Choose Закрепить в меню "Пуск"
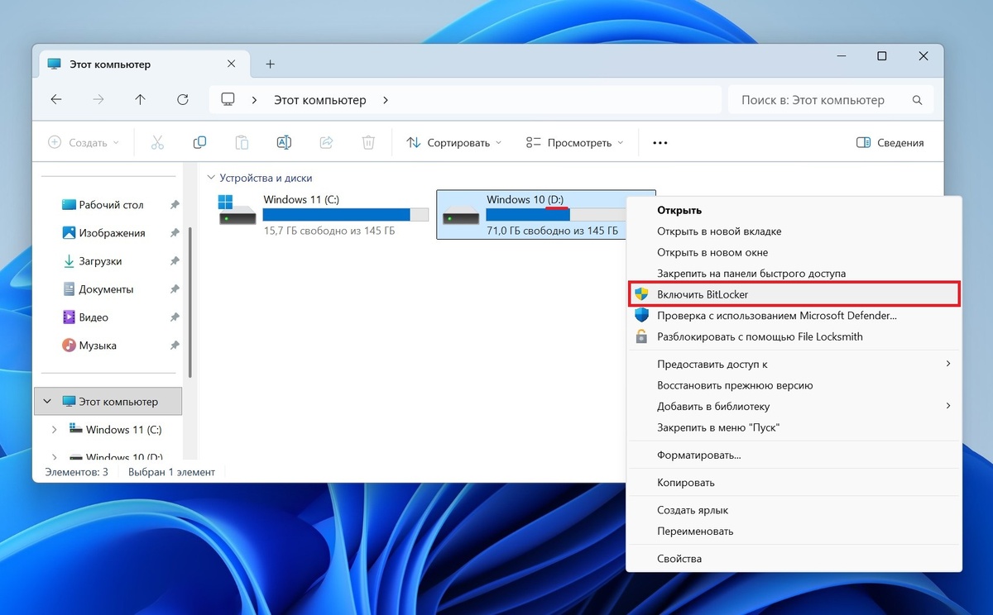Image resolution: width=993 pixels, height=615 pixels. click(x=794, y=427)
